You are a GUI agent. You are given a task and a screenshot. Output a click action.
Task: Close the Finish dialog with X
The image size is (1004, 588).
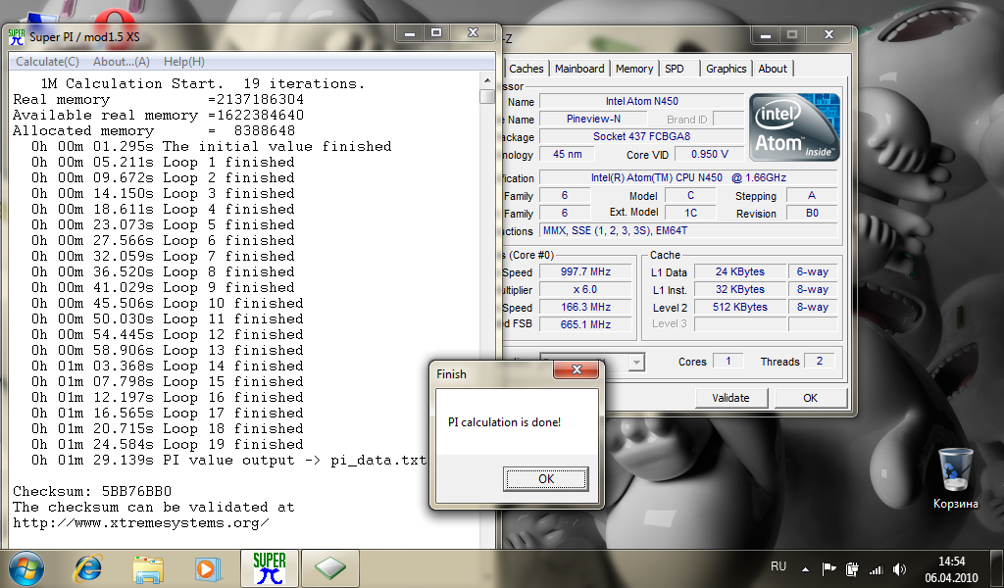click(x=577, y=369)
